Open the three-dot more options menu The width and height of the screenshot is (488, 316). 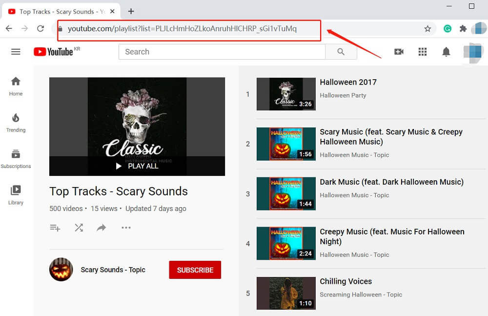pos(126,228)
